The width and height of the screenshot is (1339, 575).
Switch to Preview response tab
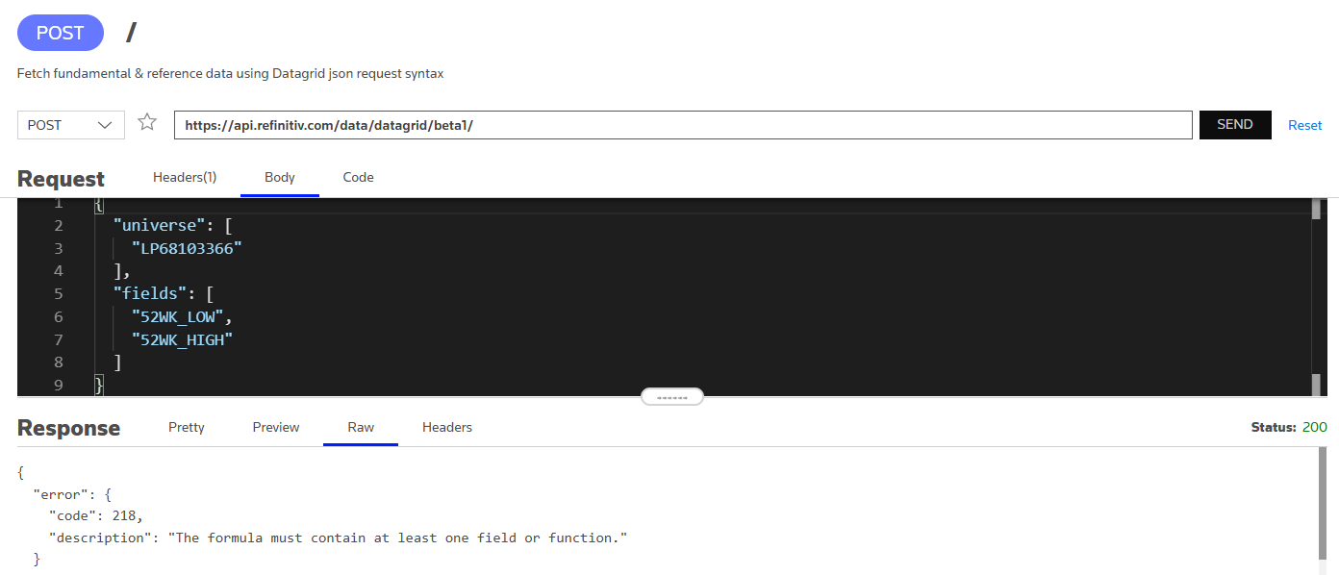276,427
